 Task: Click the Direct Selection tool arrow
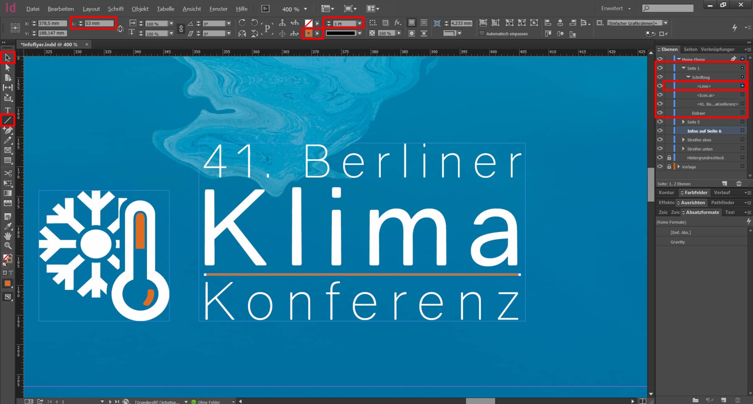[7, 67]
